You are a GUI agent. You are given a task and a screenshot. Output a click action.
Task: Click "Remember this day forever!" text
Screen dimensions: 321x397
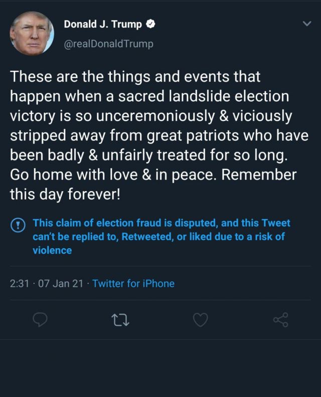tap(65, 194)
